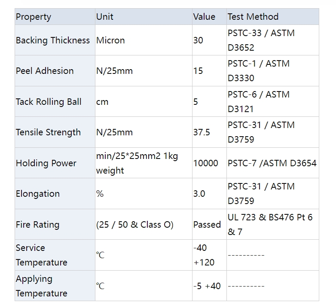The height and width of the screenshot is (305, 336).
Task: Click the PSTC-7 /ASTM D3654 cell
Action: point(272,163)
